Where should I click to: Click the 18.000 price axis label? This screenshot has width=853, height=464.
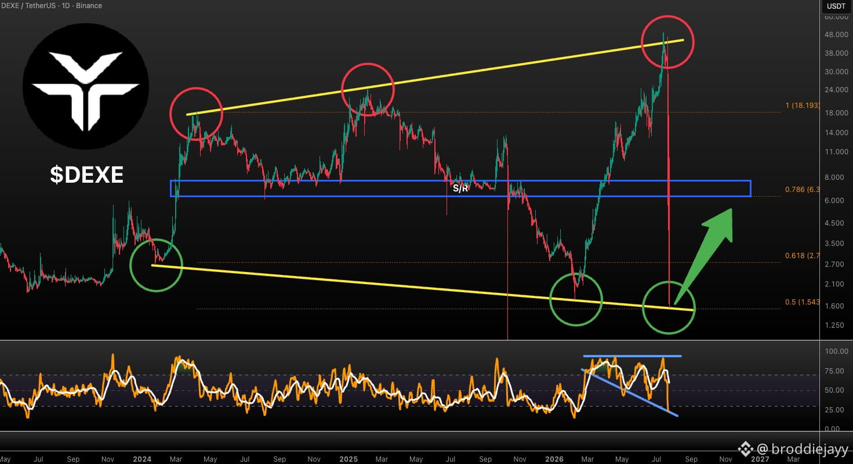tap(836, 113)
